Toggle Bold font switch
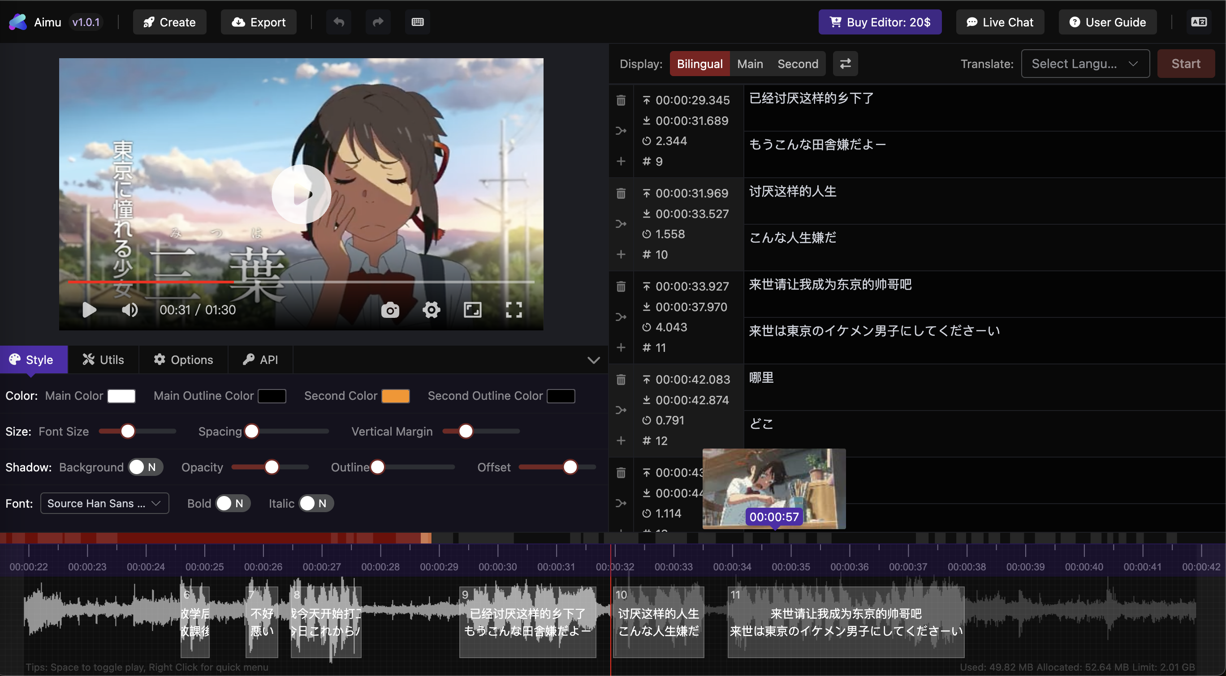The image size is (1226, 676). coord(233,504)
